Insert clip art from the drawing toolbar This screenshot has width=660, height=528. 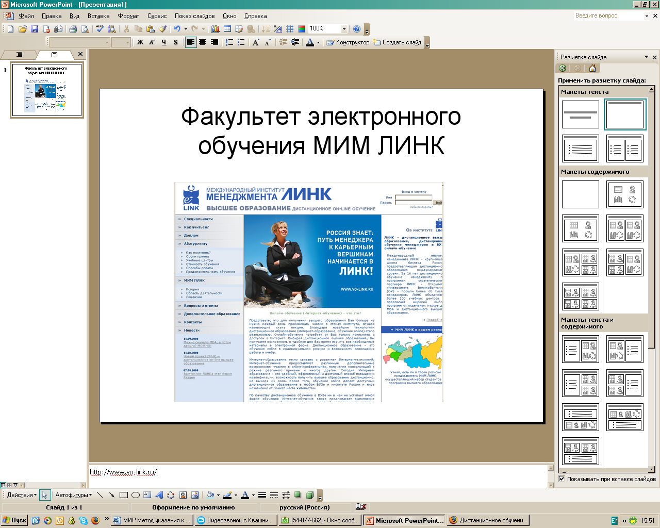[183, 495]
